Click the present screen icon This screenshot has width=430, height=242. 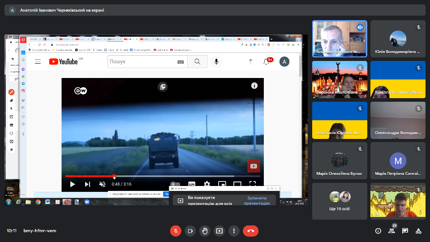pyautogui.click(x=219, y=231)
